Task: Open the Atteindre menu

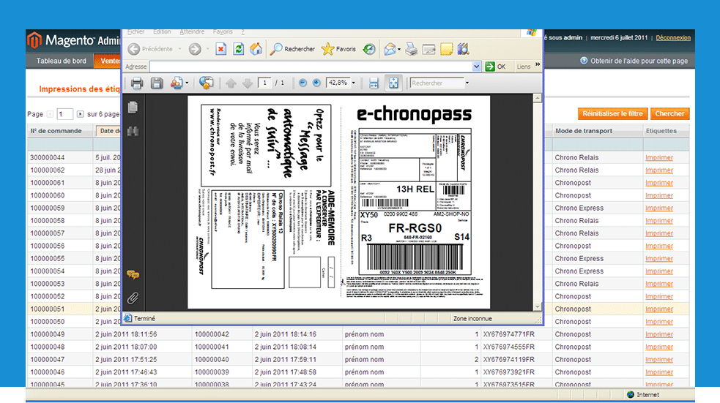Action: (x=192, y=31)
